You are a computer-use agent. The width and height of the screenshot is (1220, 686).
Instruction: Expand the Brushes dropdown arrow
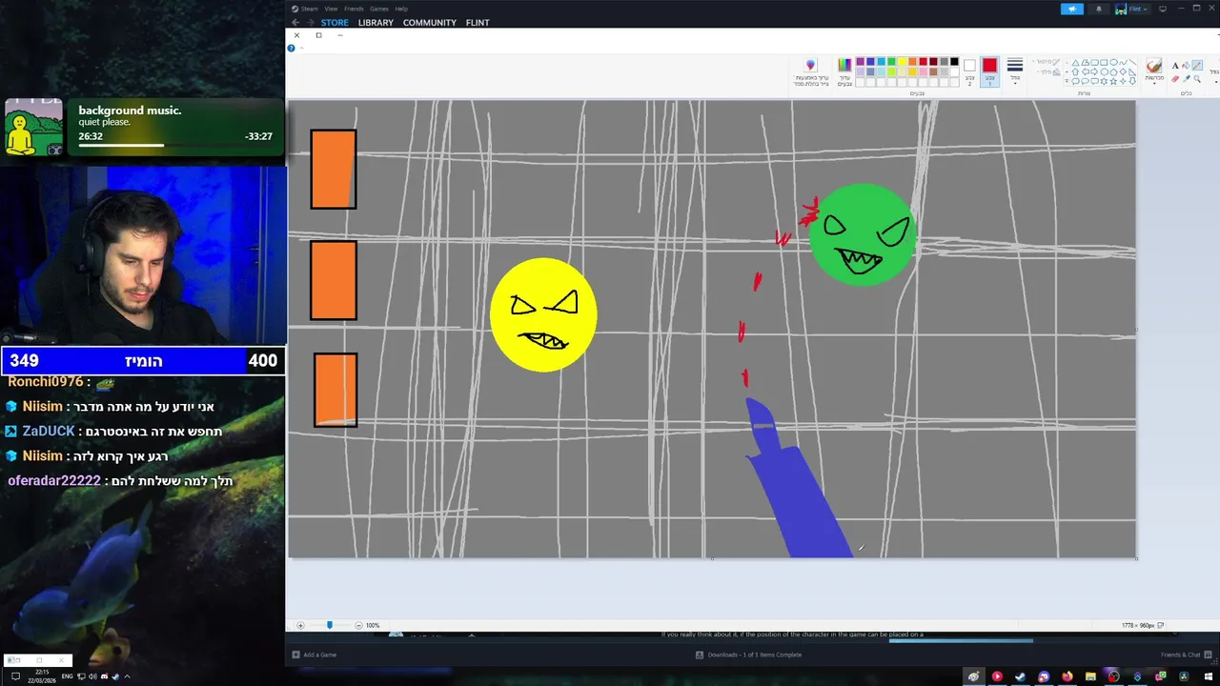click(1154, 84)
